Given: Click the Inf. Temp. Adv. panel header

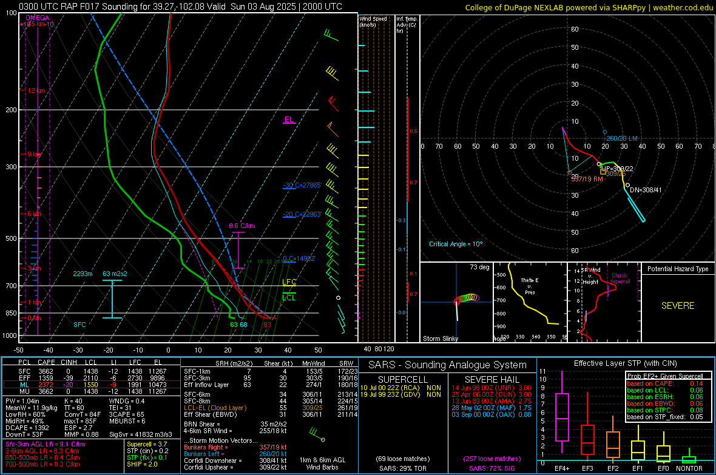Looking at the screenshot, I should pos(407,25).
